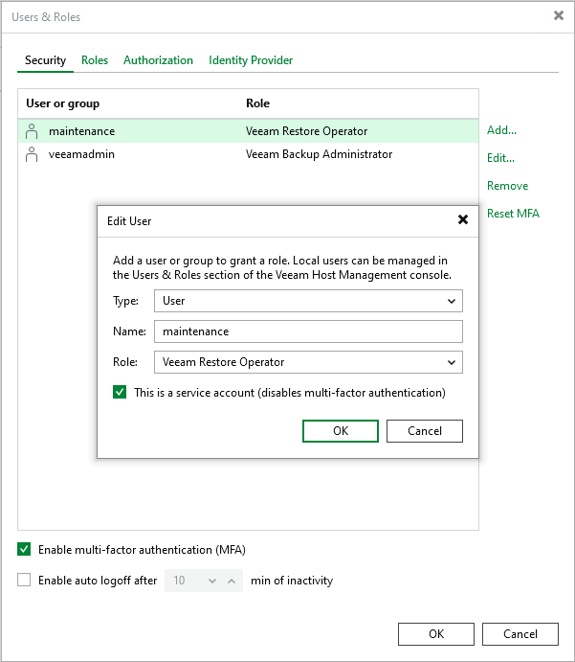Click the Veeam Restore Operator role cell

(306, 131)
